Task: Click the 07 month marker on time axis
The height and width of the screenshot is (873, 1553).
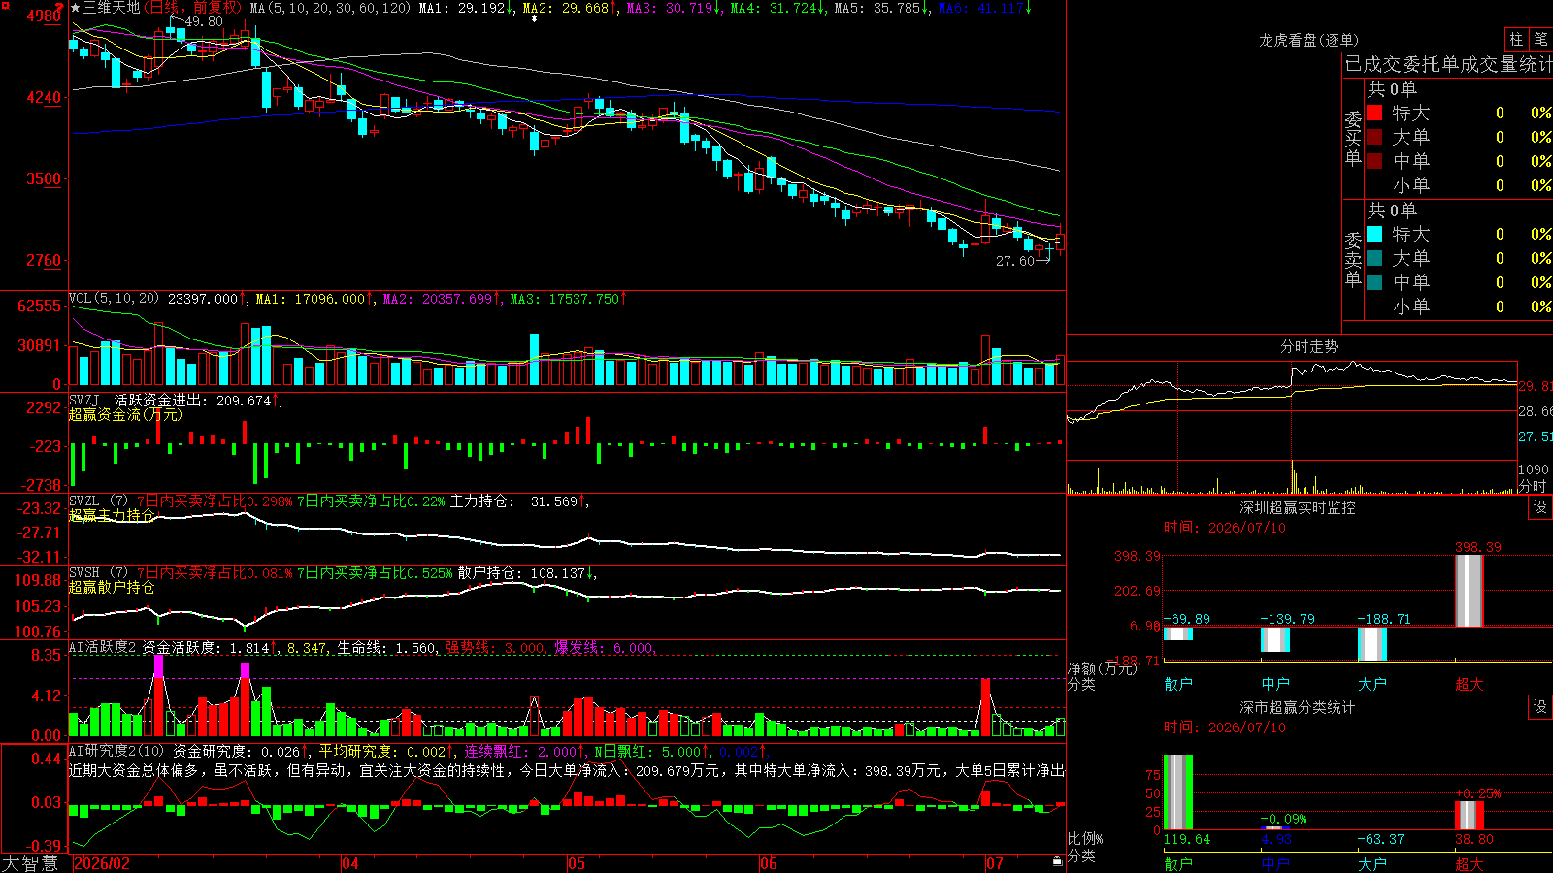Action: pos(995,863)
